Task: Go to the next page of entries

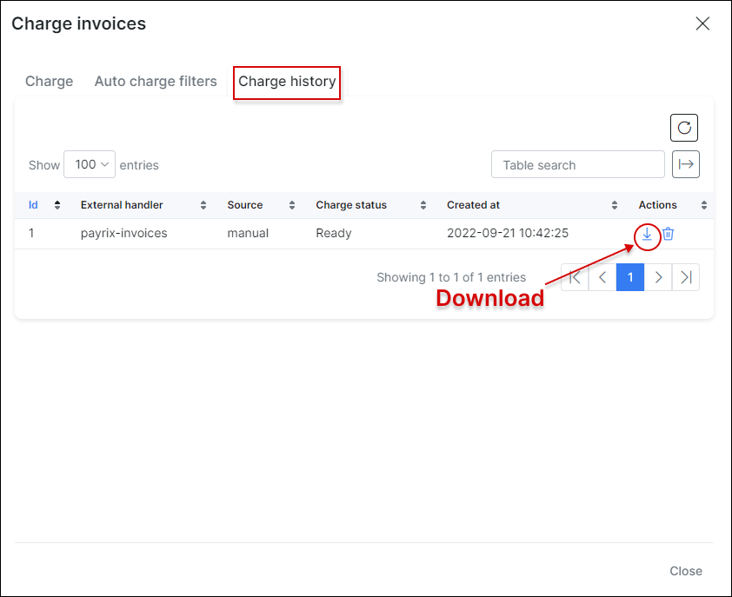Action: pos(658,277)
